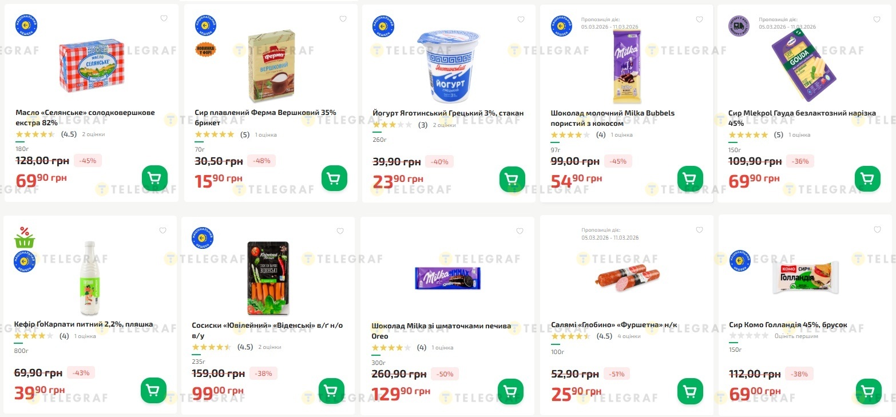Add Сосиски «Віденські» to the cart
The image size is (896, 417).
coord(331,391)
